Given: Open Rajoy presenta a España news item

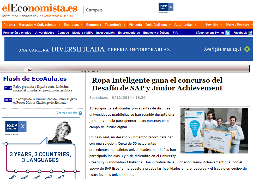Looking at the screenshot, I should [43, 88].
